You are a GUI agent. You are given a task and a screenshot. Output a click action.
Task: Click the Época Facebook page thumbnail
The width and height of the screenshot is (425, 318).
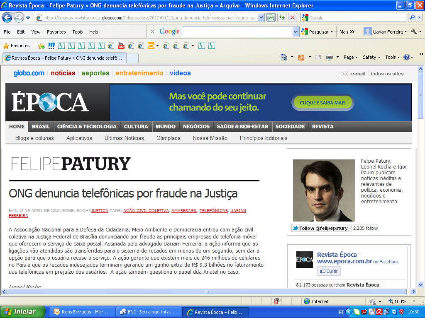point(304,260)
